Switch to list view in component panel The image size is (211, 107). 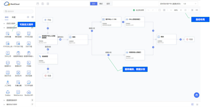point(28,17)
